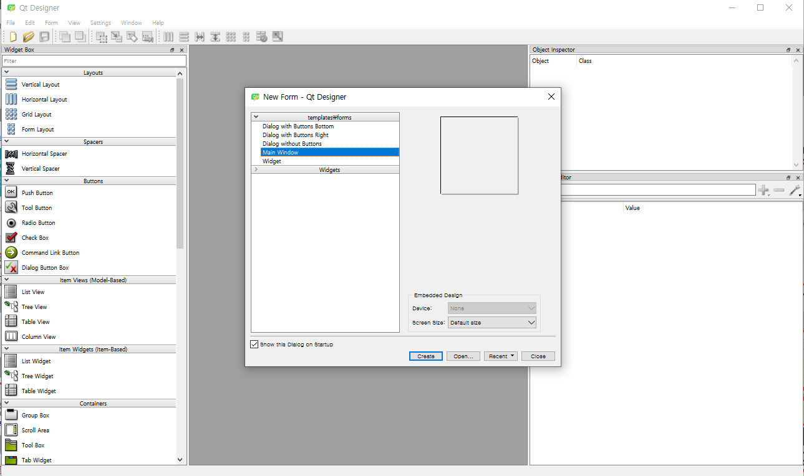Click the Adjust Size toolbar icon
The height and width of the screenshot is (476, 804).
point(278,37)
